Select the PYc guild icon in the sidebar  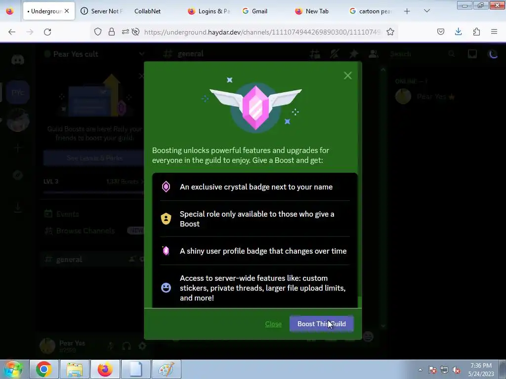tap(18, 93)
